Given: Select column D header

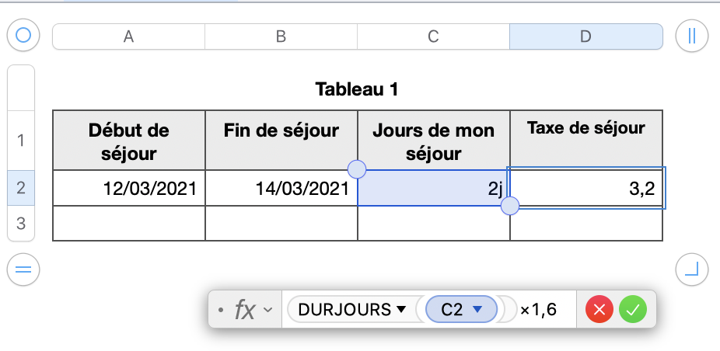Looking at the screenshot, I should point(585,36).
